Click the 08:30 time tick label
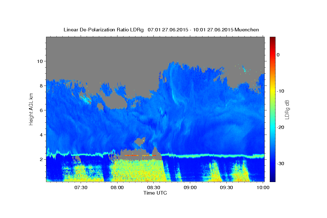The width and height of the screenshot is (327, 218). point(154,187)
